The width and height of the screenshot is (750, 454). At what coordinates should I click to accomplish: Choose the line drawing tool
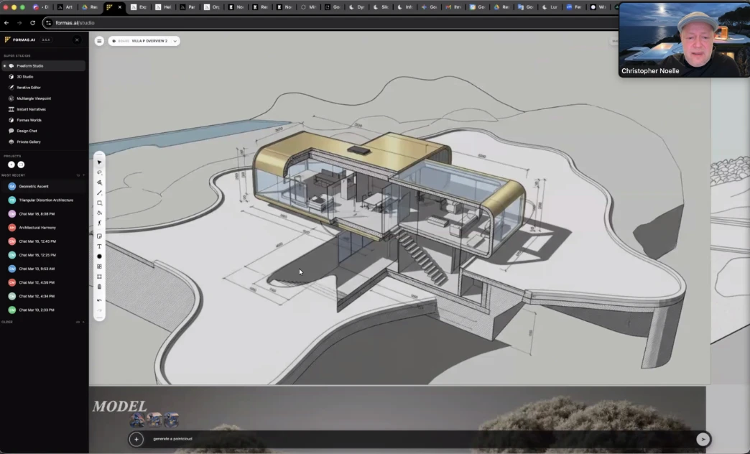(x=99, y=193)
